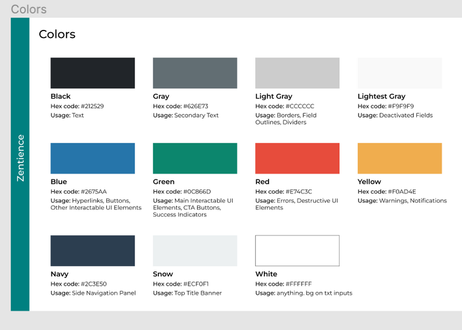Click the Hex code #FFFFFF text
The image size is (462, 330).
[x=284, y=284]
